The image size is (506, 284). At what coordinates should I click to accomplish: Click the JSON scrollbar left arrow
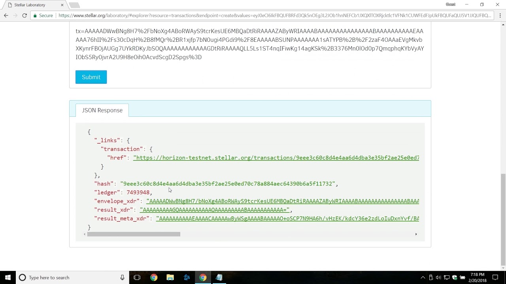pos(84,234)
